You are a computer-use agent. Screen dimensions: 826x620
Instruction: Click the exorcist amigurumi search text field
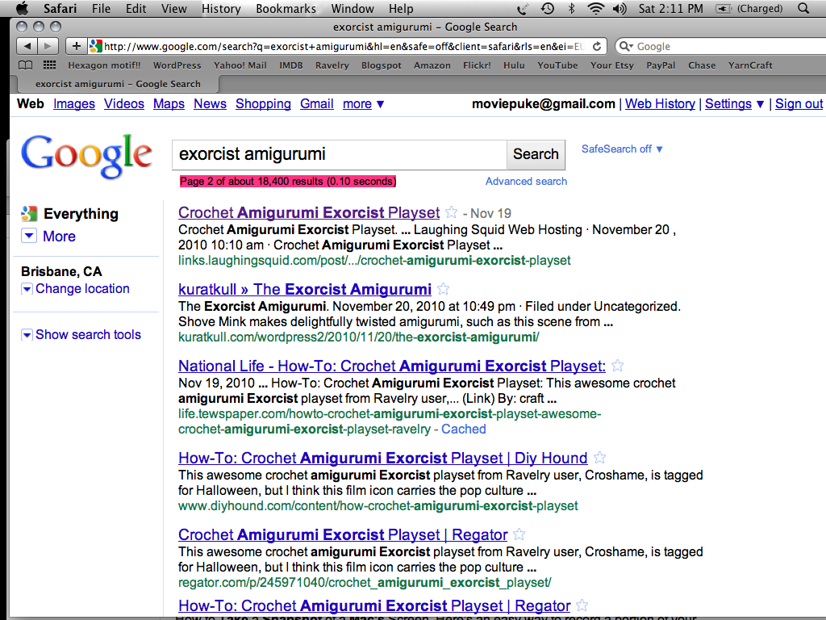(339, 154)
